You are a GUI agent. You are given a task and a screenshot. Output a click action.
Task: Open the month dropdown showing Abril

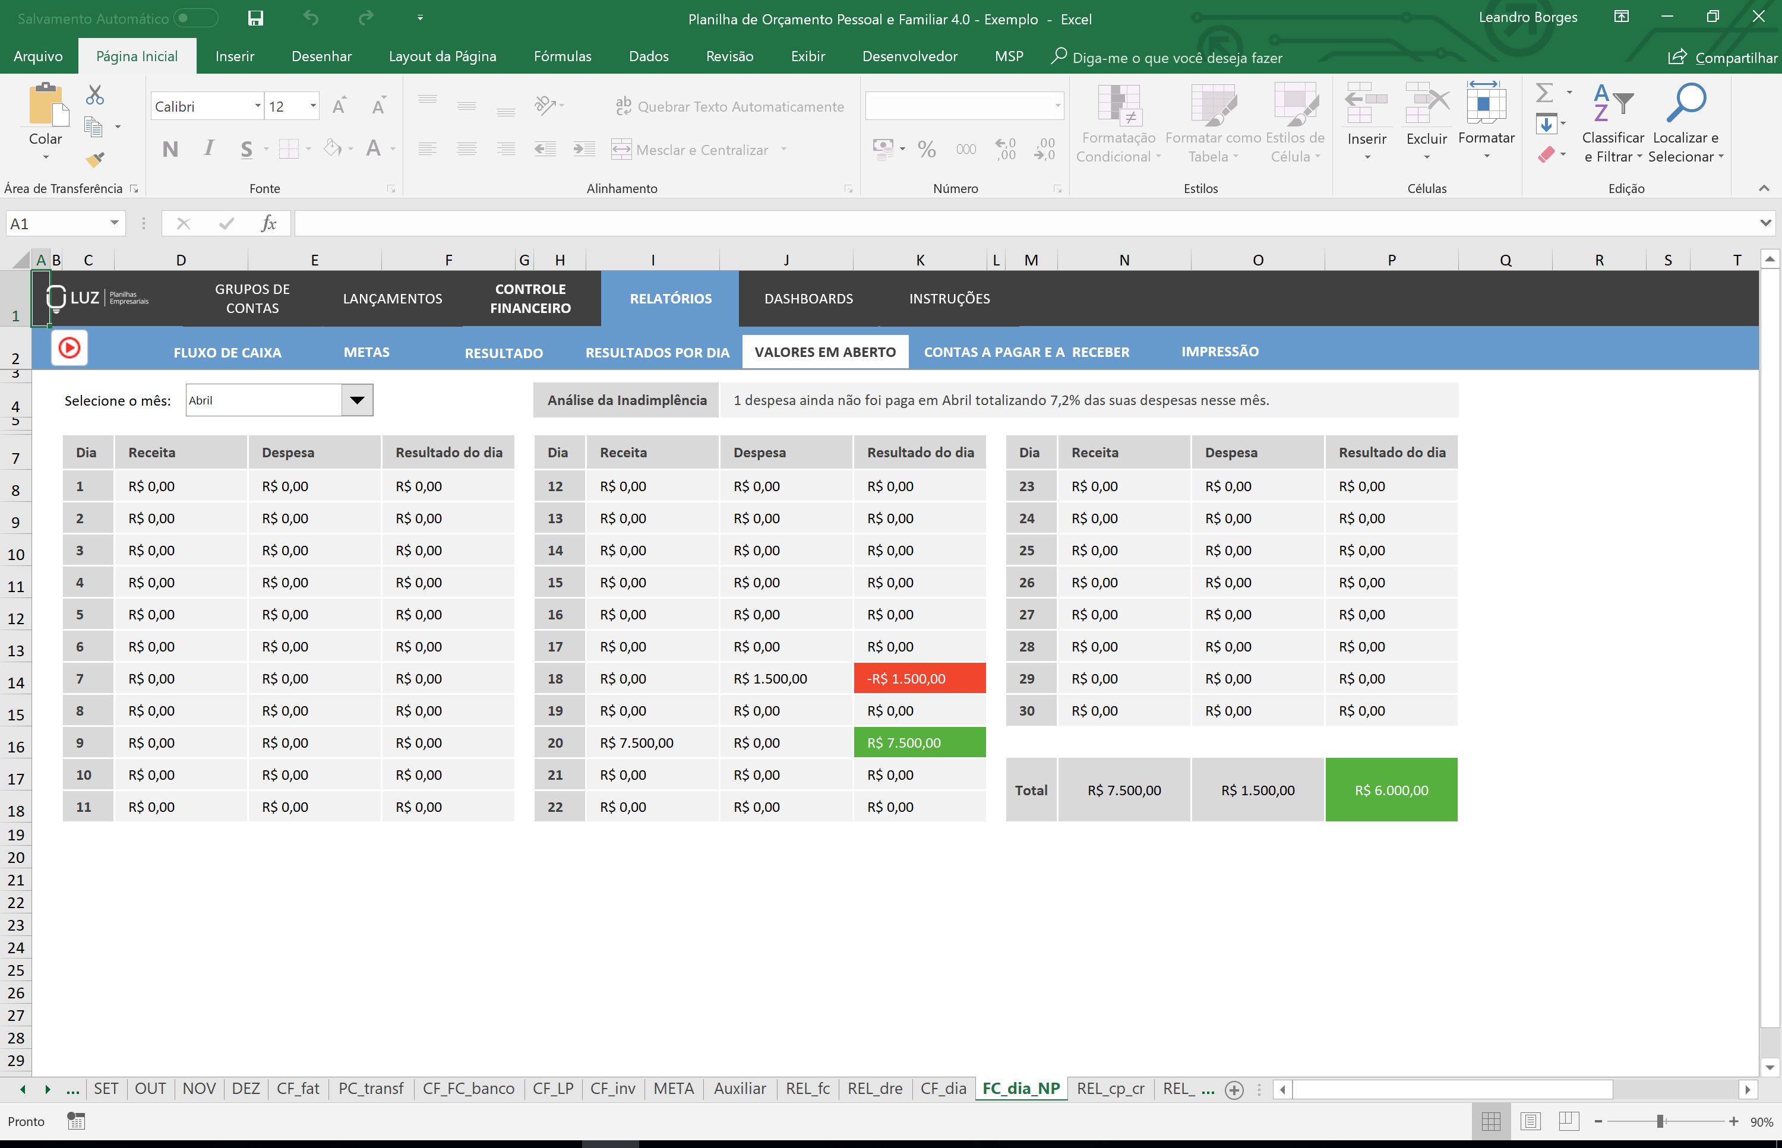(x=356, y=400)
